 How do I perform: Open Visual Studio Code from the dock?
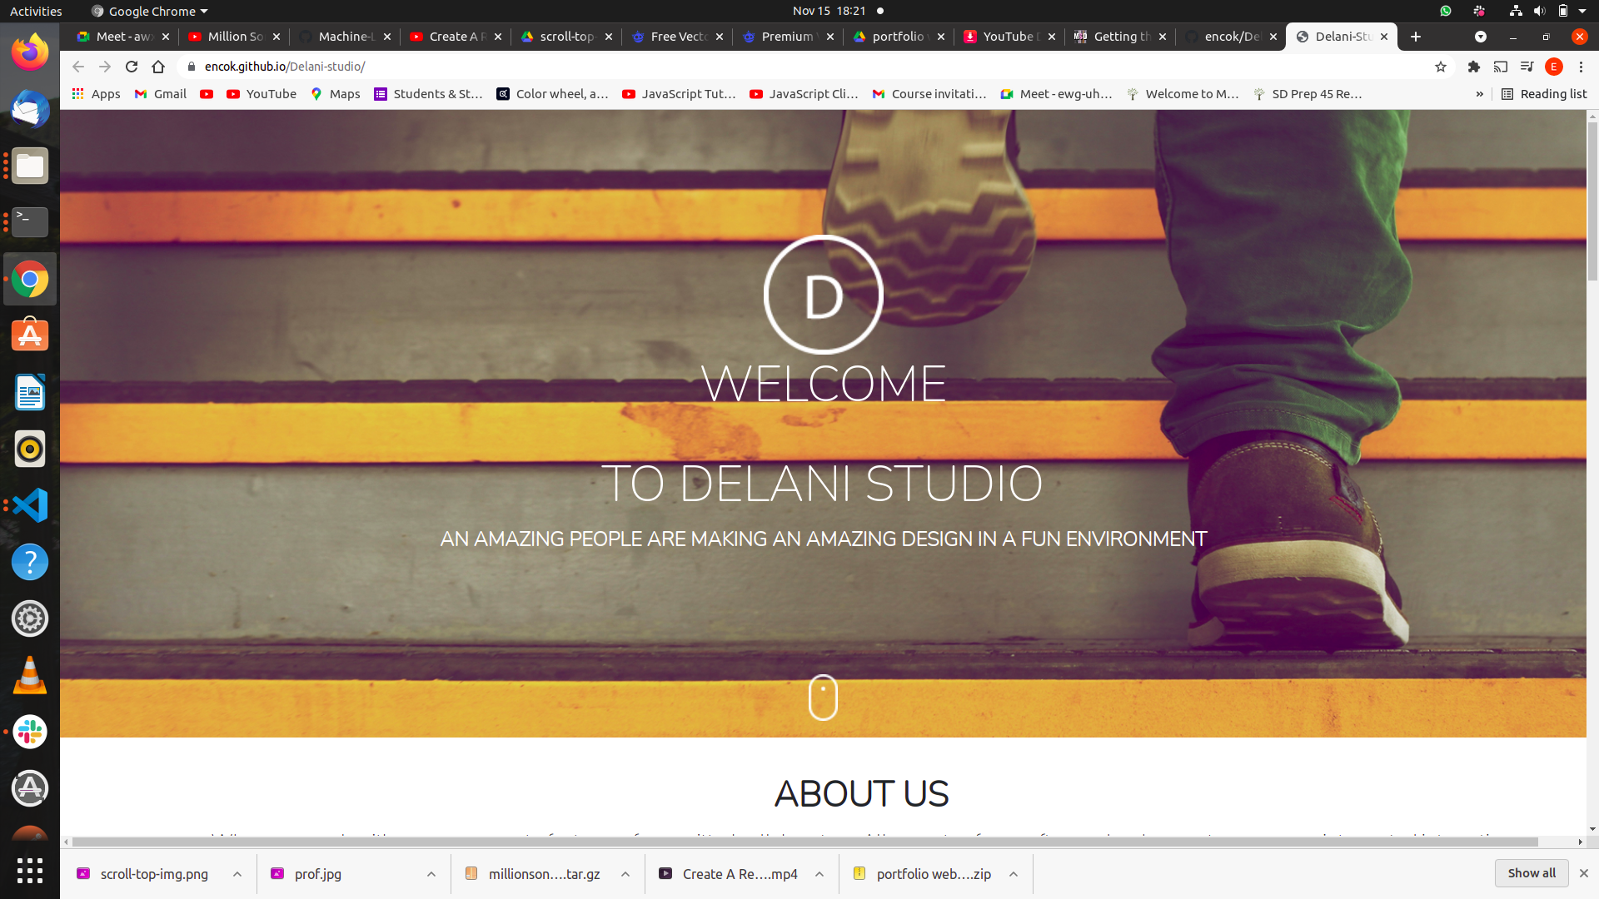click(x=30, y=505)
